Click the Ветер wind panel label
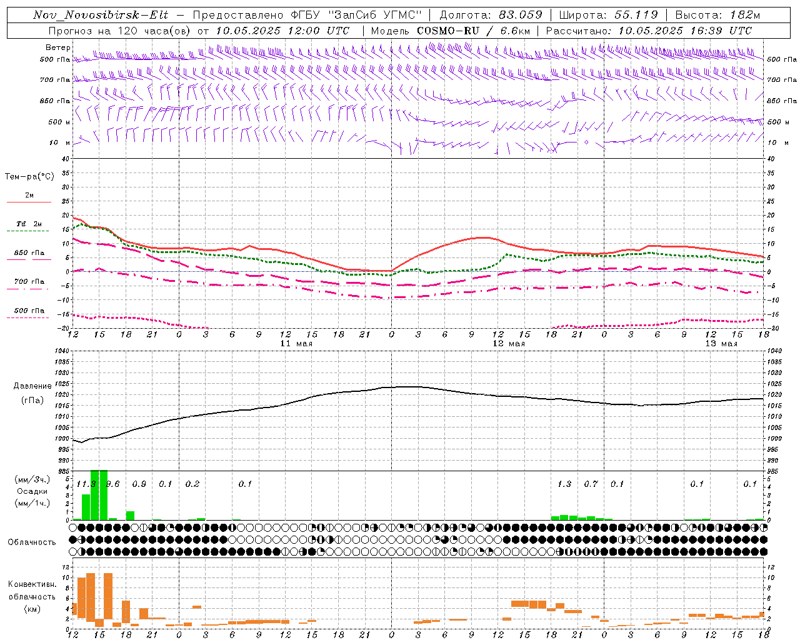Screen dimensions: 800x640 tap(57, 47)
